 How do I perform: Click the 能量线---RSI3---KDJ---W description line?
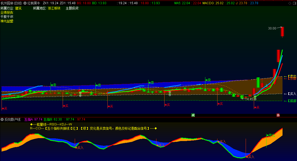pos(51,124)
